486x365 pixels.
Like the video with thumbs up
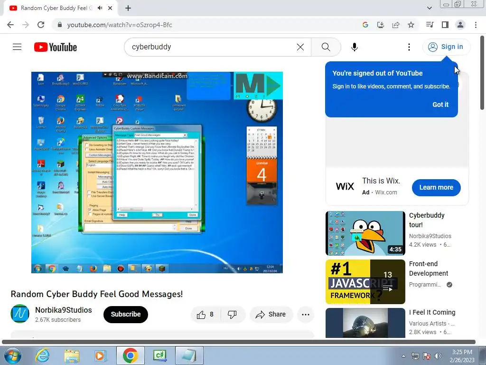click(205, 315)
